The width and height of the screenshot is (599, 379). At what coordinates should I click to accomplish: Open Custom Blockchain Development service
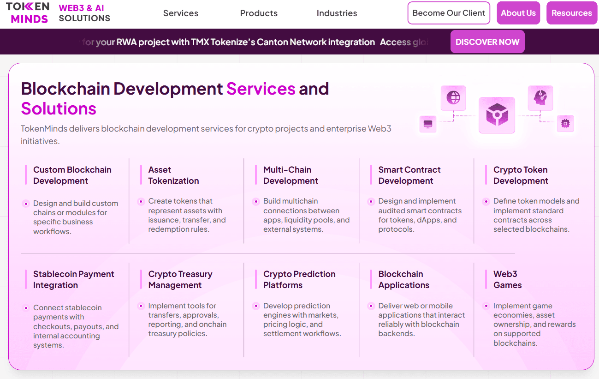pyautogui.click(x=72, y=175)
